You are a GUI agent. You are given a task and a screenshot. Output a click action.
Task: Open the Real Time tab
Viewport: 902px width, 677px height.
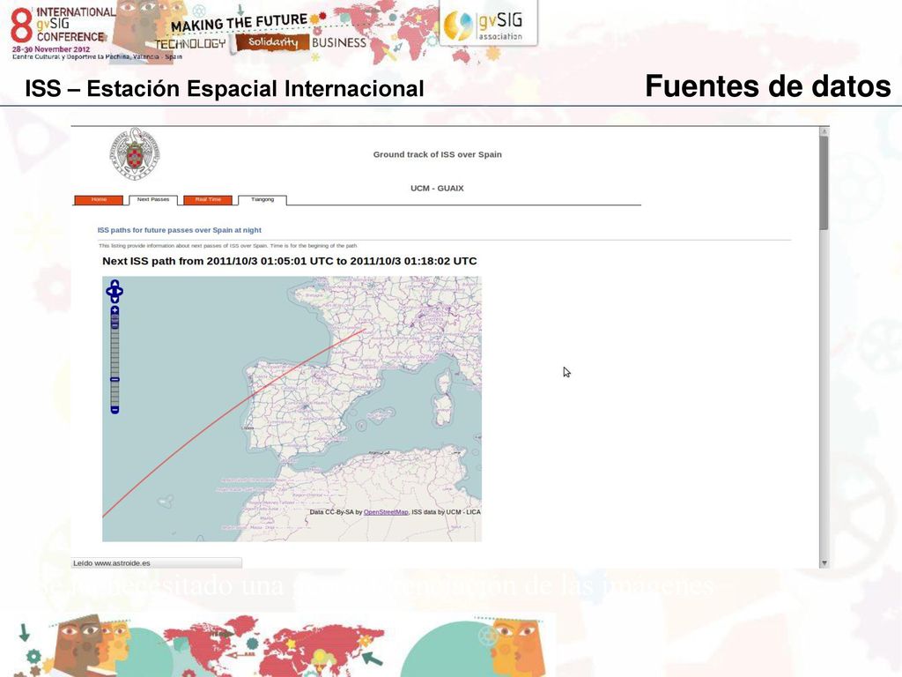pyautogui.click(x=208, y=200)
